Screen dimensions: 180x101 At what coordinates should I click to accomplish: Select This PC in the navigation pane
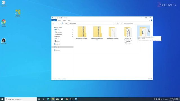tap(62, 47)
